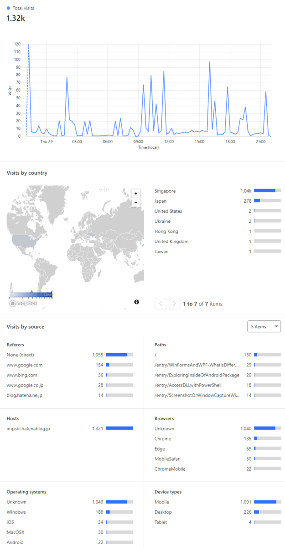Click the 1 to 7 of 7 items text
This screenshot has height=549, width=285.
[202, 304]
